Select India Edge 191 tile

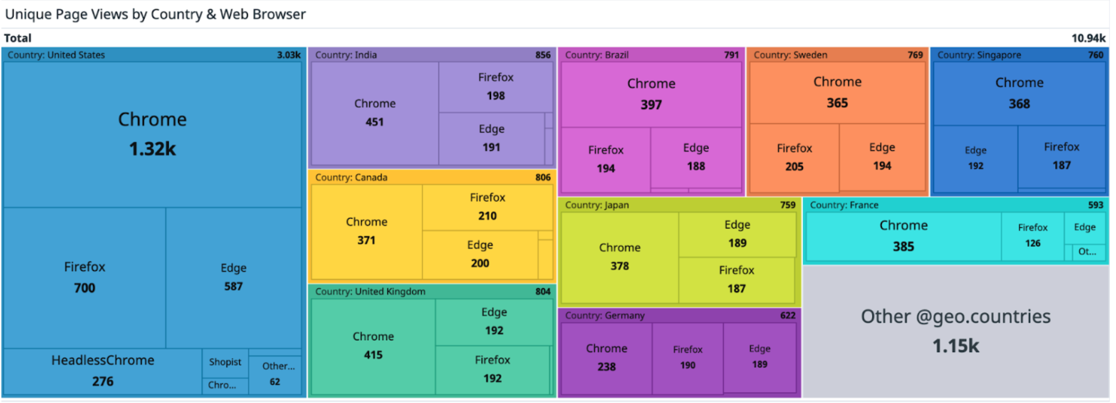click(492, 139)
